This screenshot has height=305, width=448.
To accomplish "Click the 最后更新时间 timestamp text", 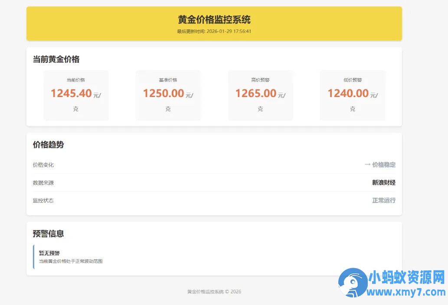I will click(x=214, y=31).
